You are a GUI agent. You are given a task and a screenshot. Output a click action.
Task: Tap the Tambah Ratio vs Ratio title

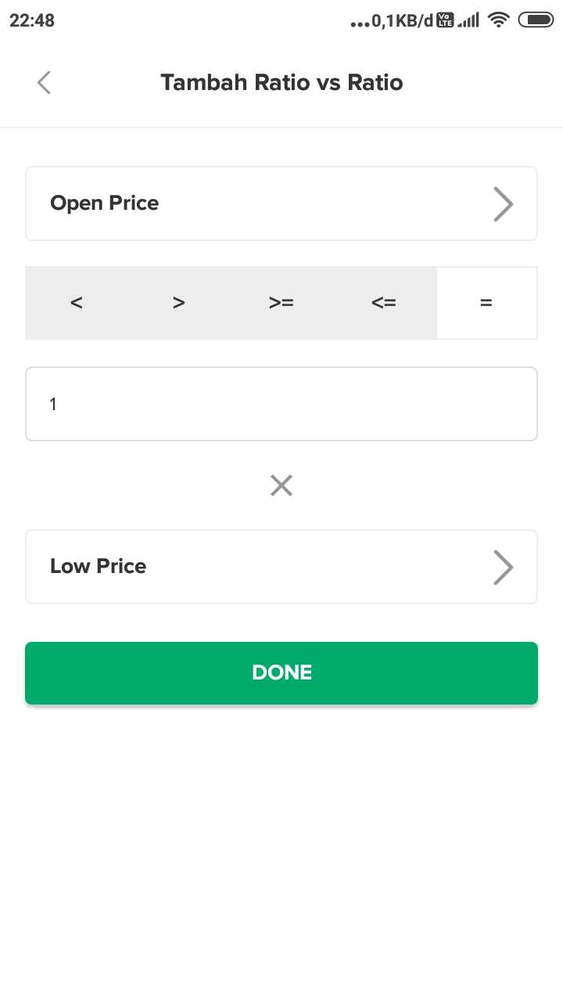point(281,82)
